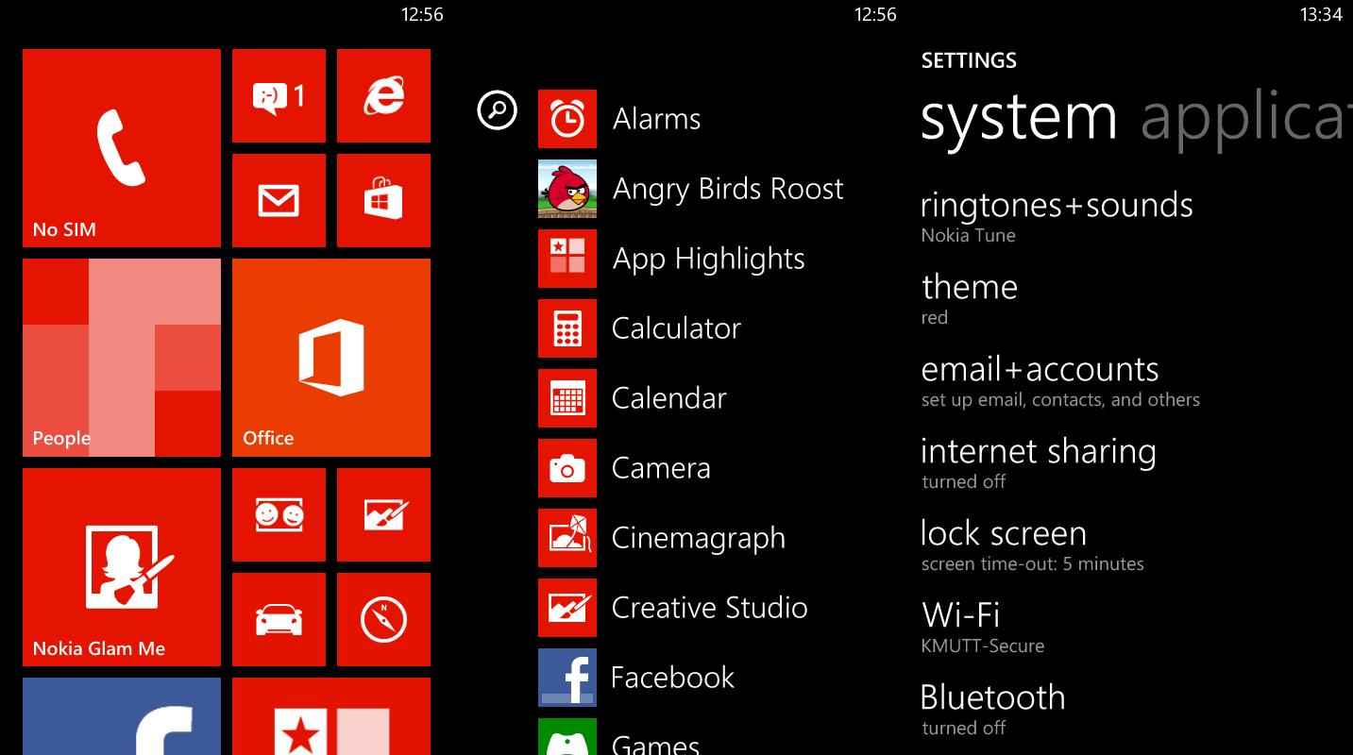Open the People tile

click(x=122, y=358)
